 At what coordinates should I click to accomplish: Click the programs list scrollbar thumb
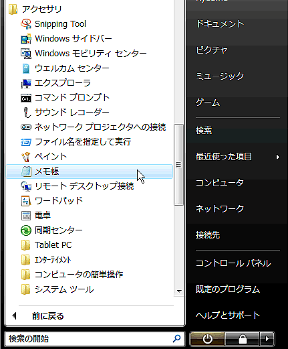point(178,165)
